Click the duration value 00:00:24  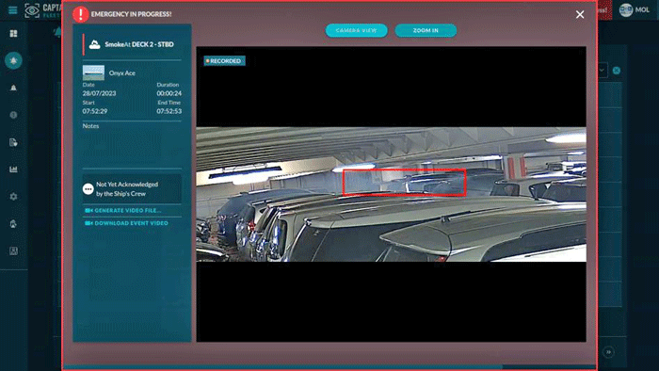(169, 93)
